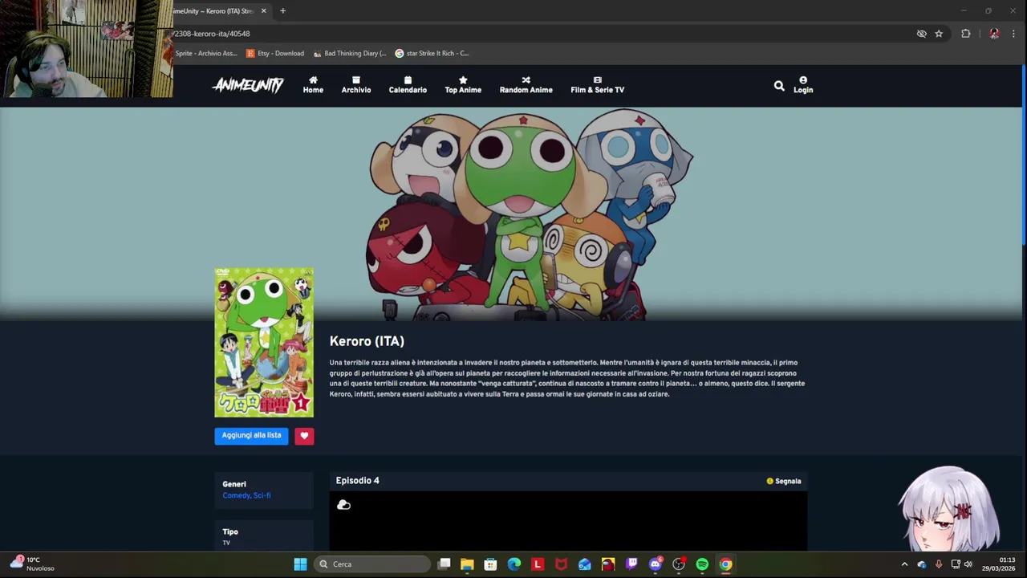Open File Explorer from the taskbar
This screenshot has width=1027, height=578.
[467, 564]
